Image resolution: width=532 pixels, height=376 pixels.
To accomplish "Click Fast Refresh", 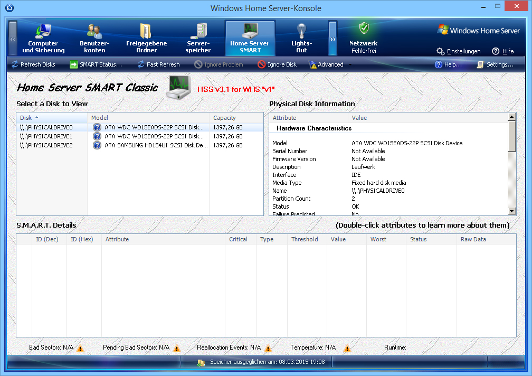I will (x=158, y=64).
